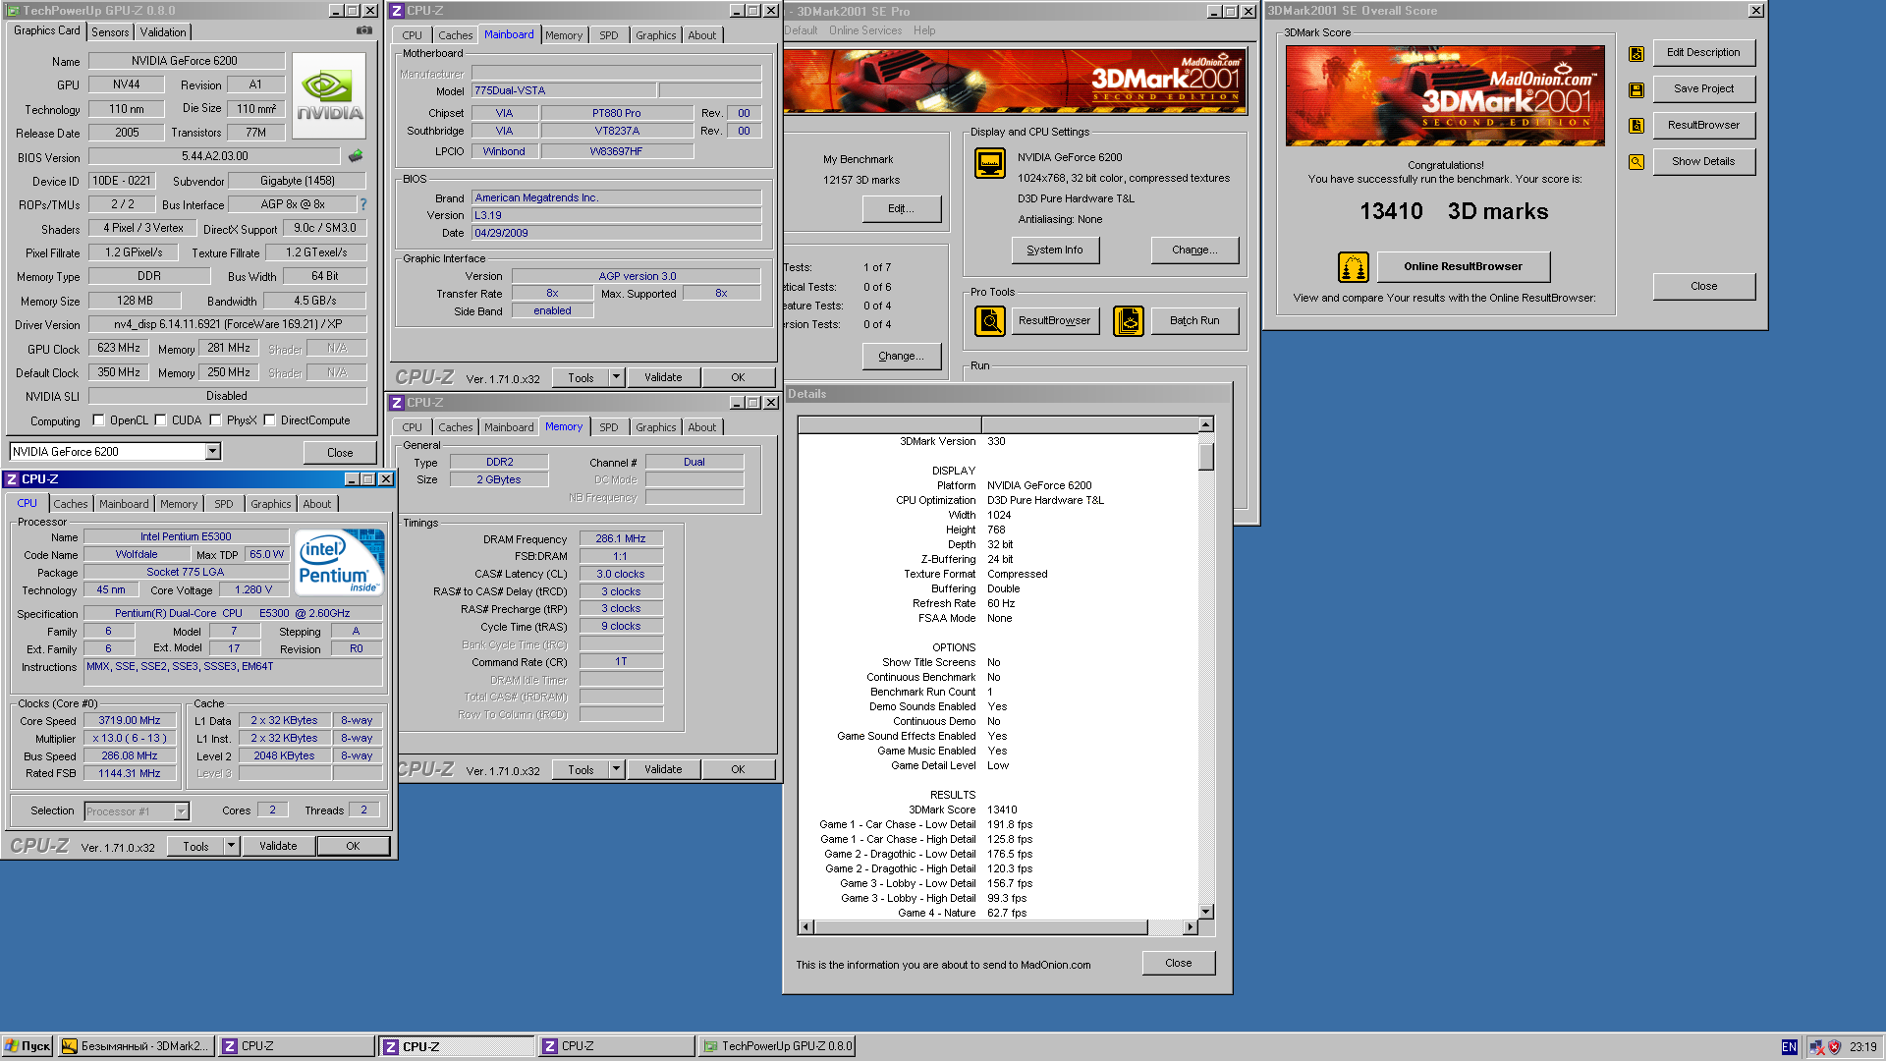Click the ResultBrowser button in score dialog
This screenshot has height=1061, width=1886.
[1703, 125]
